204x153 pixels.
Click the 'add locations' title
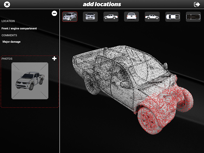pyautogui.click(x=102, y=4)
